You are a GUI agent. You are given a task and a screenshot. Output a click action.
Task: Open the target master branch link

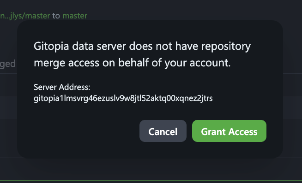click(75, 16)
